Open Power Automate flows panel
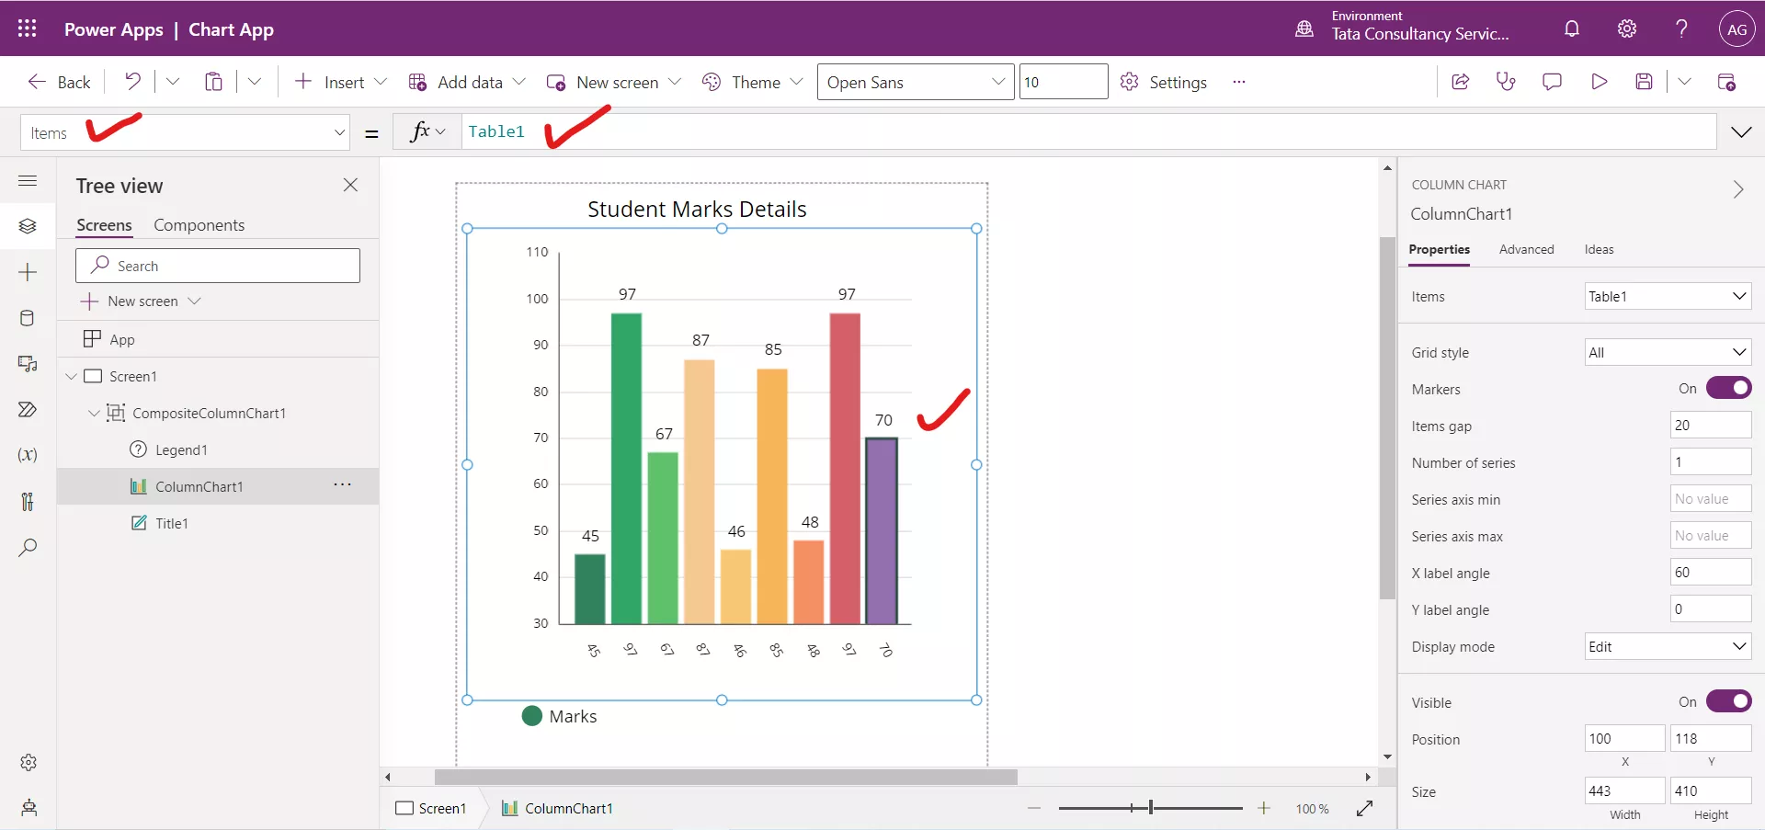 point(28,410)
